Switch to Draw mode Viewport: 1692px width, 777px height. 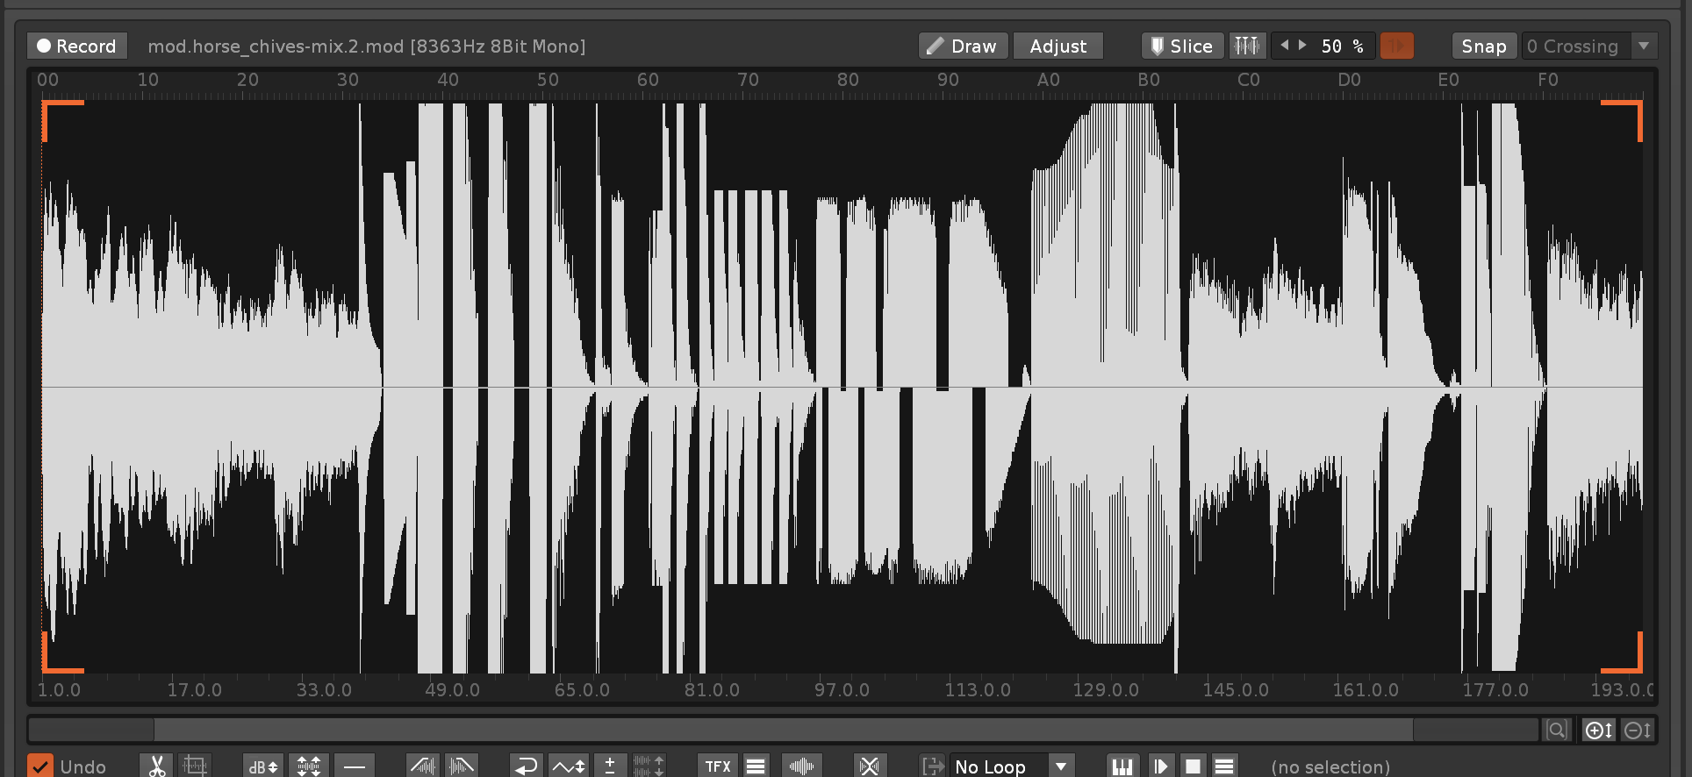963,46
